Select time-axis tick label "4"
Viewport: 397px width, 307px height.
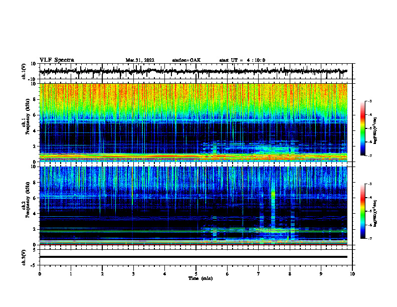(x=165, y=274)
